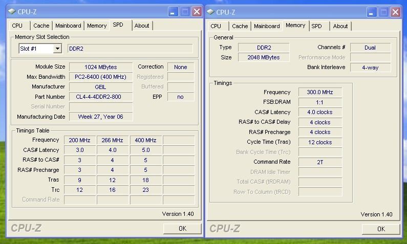Click the Trc value 23
407x244 pixels.
click(145, 190)
